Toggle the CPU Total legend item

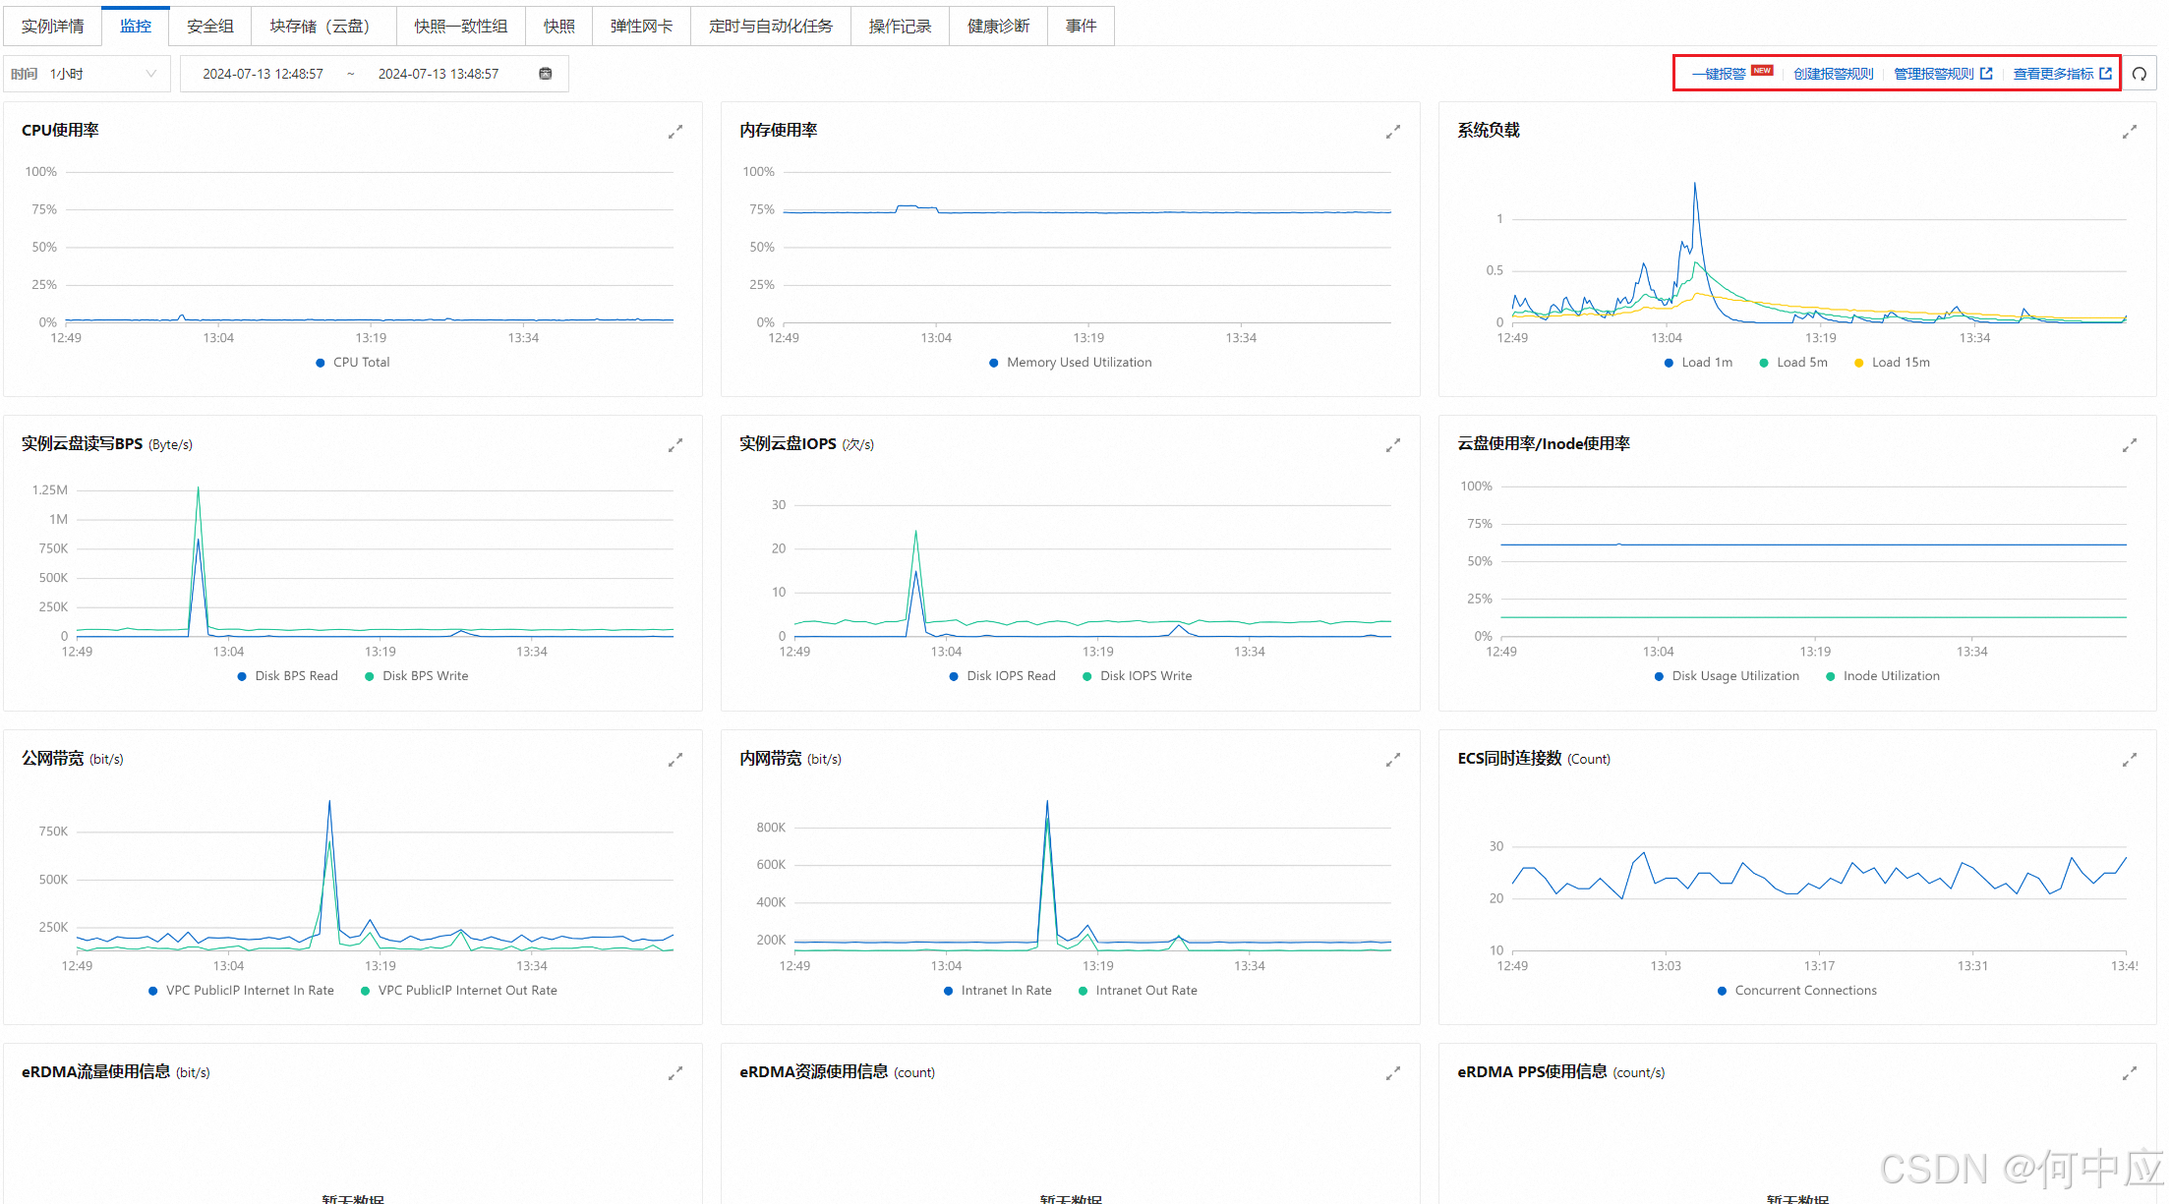coord(352,363)
